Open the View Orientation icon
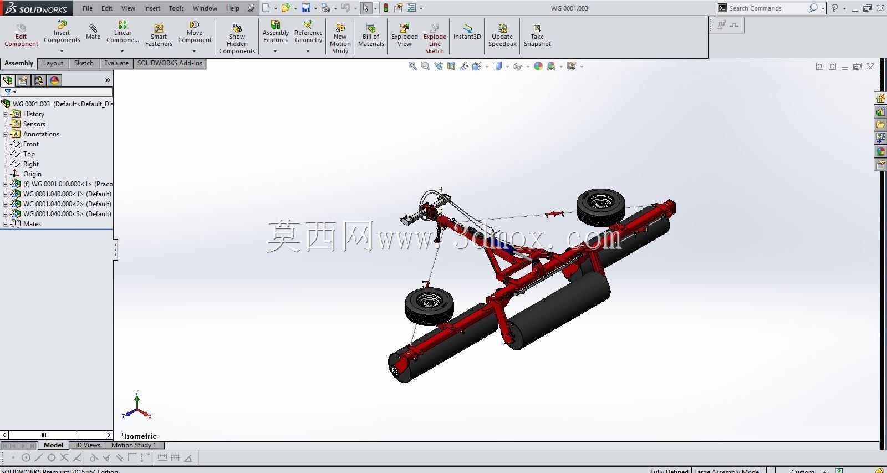The image size is (887, 473). [477, 66]
